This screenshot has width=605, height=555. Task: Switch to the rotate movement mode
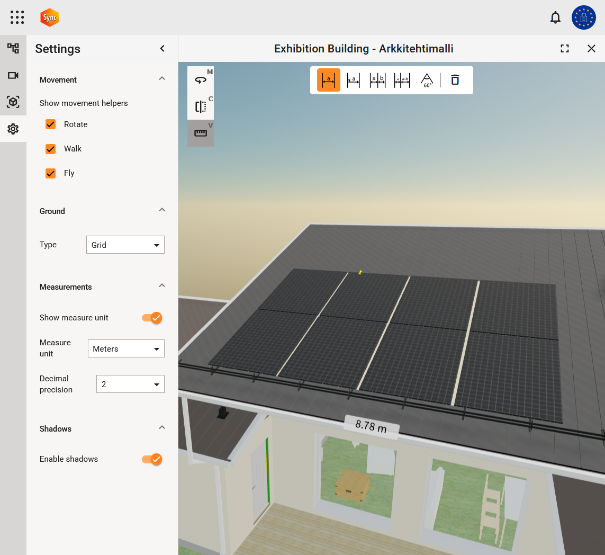click(x=201, y=79)
